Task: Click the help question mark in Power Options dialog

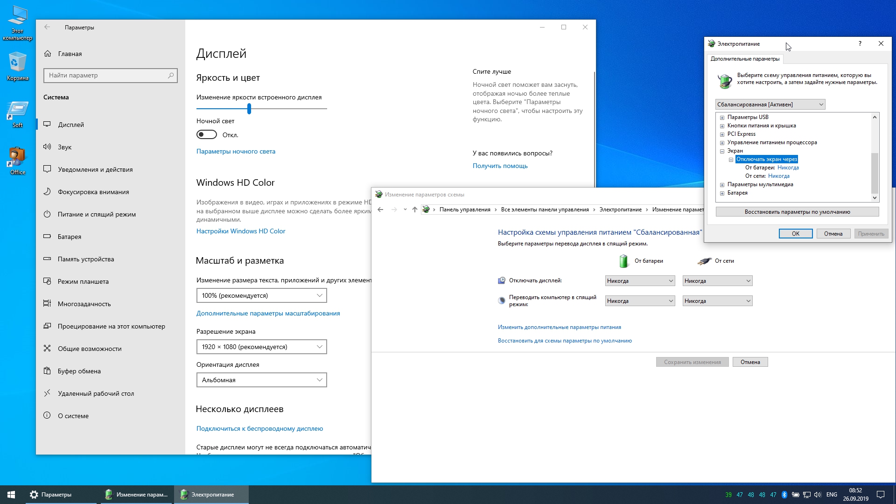Action: pyautogui.click(x=860, y=43)
